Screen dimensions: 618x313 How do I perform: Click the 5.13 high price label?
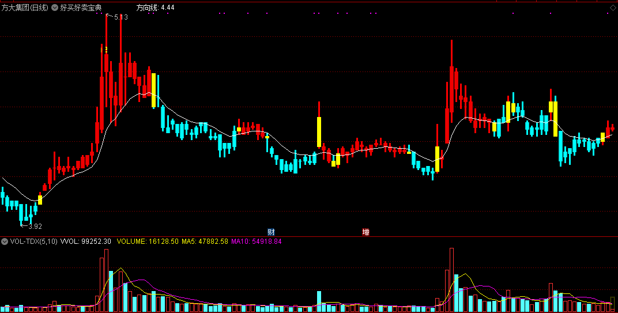point(120,17)
